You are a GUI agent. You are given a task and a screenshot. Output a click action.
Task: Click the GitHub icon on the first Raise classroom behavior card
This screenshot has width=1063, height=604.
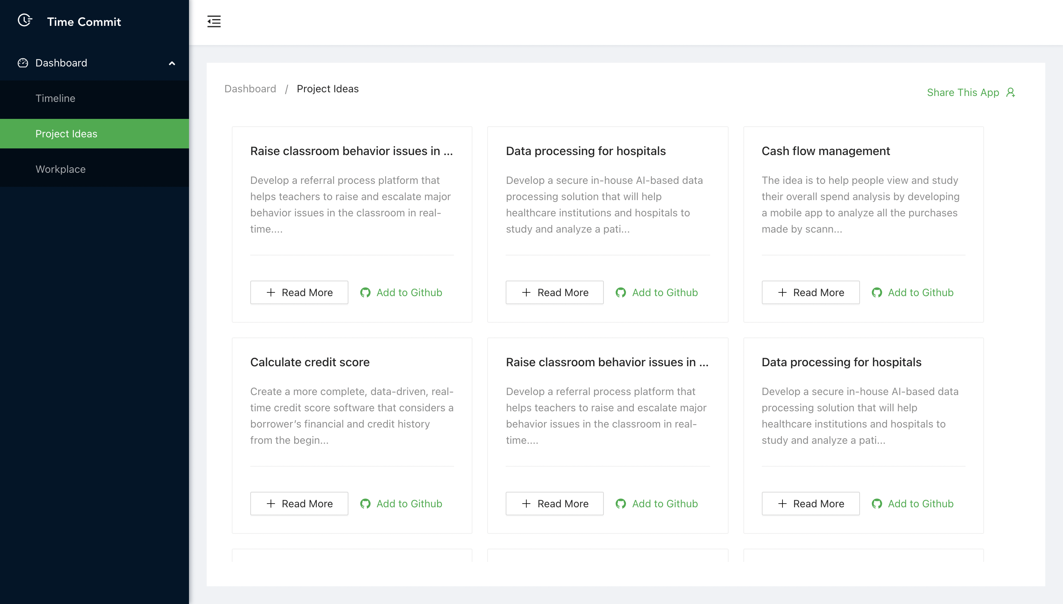point(365,292)
